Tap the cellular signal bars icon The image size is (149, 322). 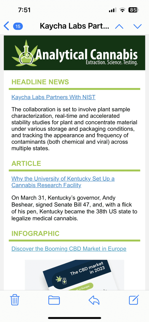(112, 10)
